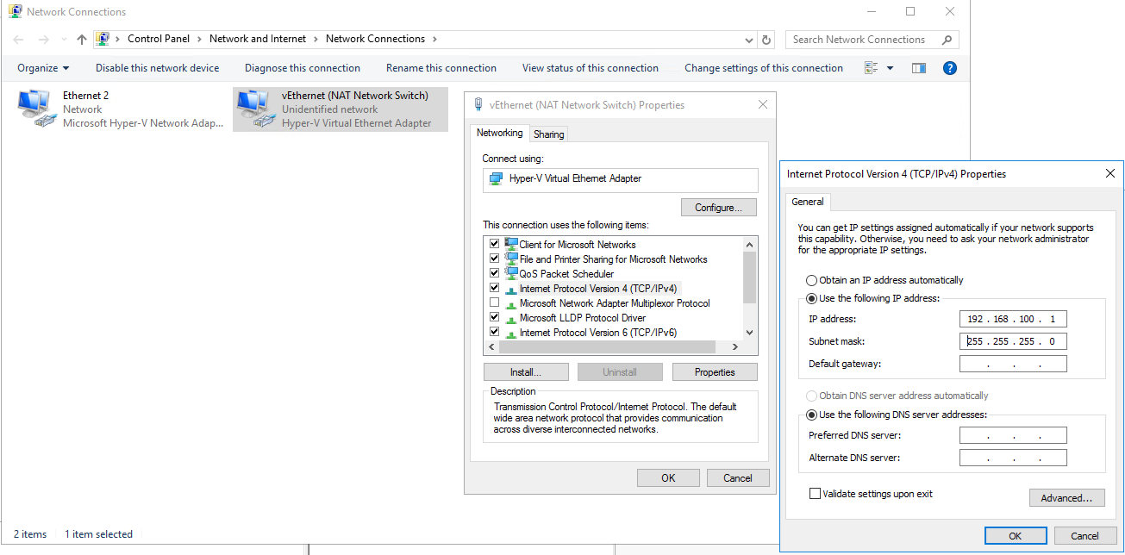Click the Subnet mask field
The height and width of the screenshot is (555, 1125).
1013,341
